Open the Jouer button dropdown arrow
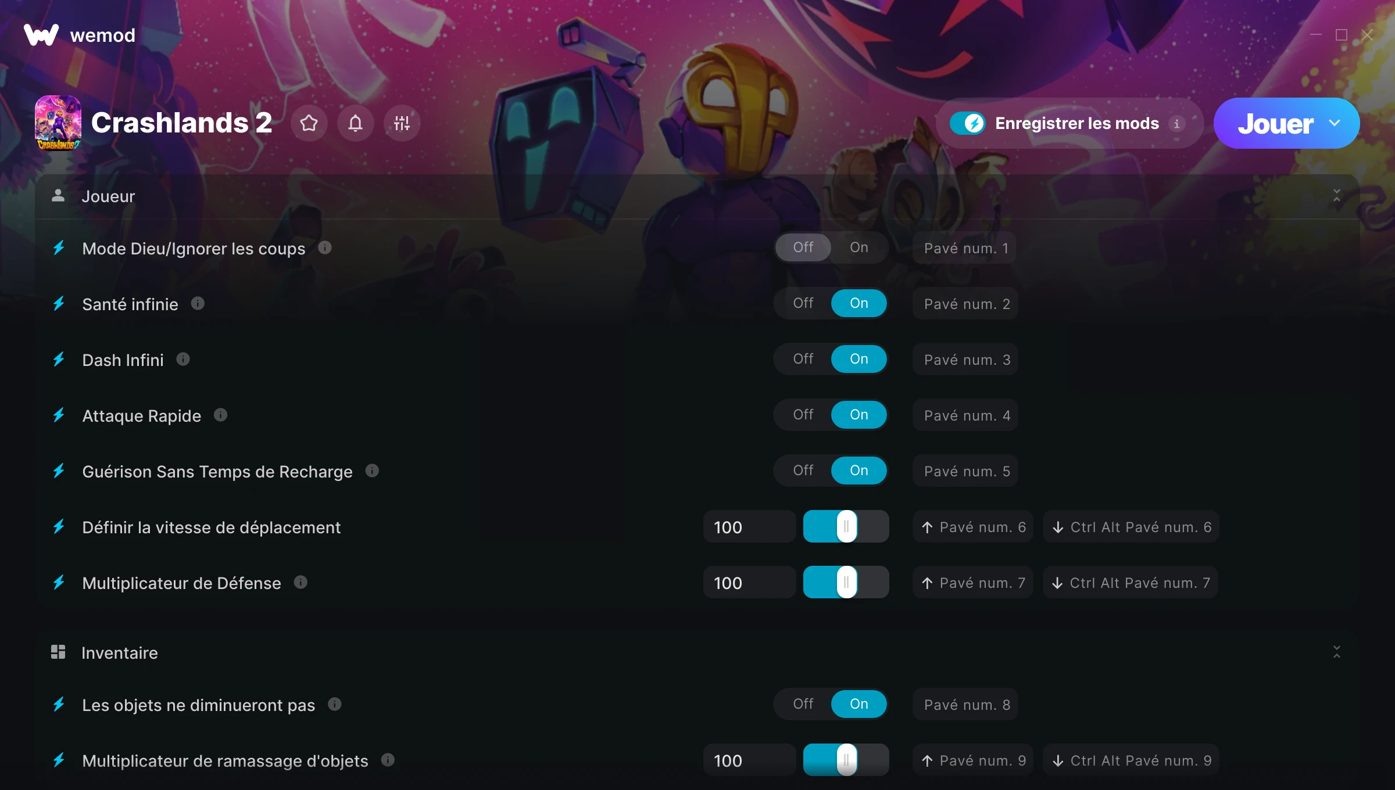This screenshot has height=790, width=1395. point(1335,123)
